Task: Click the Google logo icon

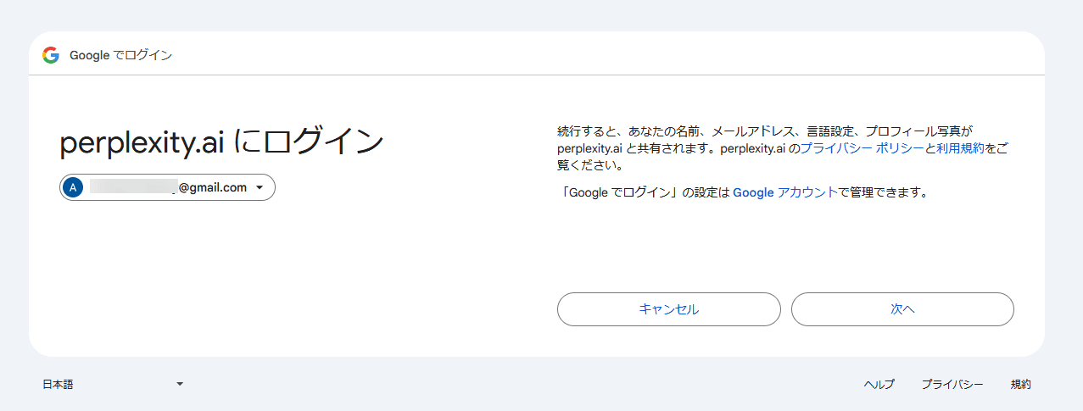Action: tap(50, 55)
